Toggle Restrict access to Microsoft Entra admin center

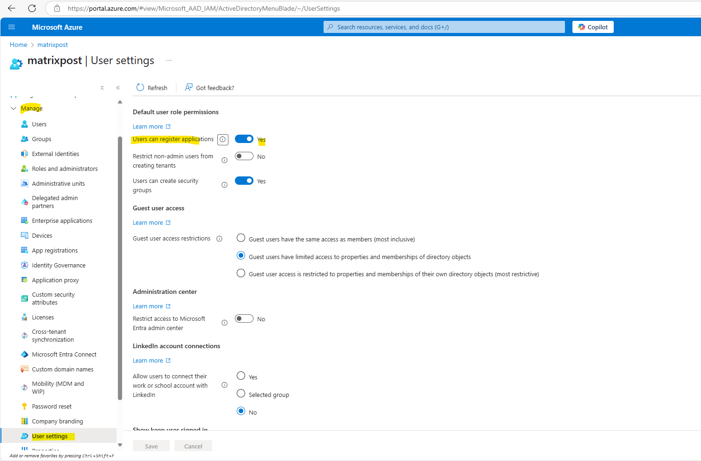(244, 318)
